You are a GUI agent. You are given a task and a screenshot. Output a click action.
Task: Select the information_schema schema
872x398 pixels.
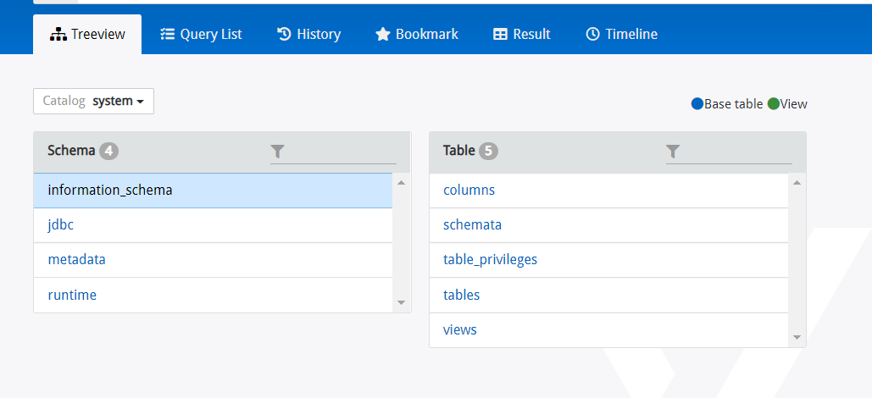coord(110,191)
